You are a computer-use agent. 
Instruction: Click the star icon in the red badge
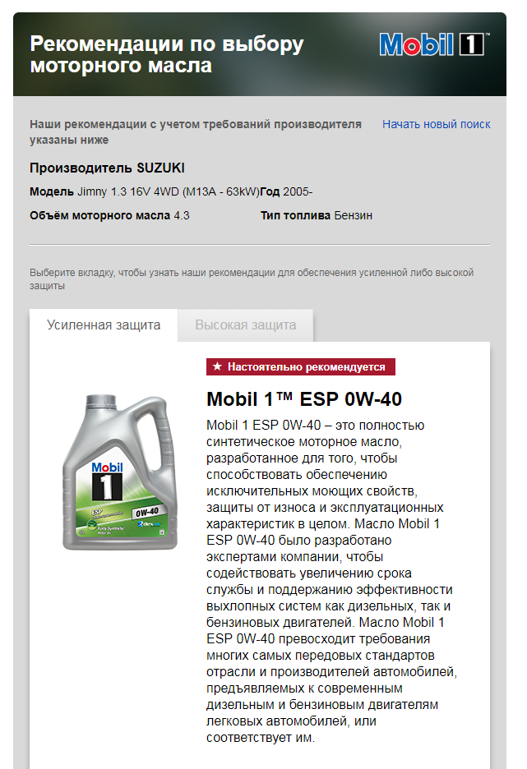[217, 366]
